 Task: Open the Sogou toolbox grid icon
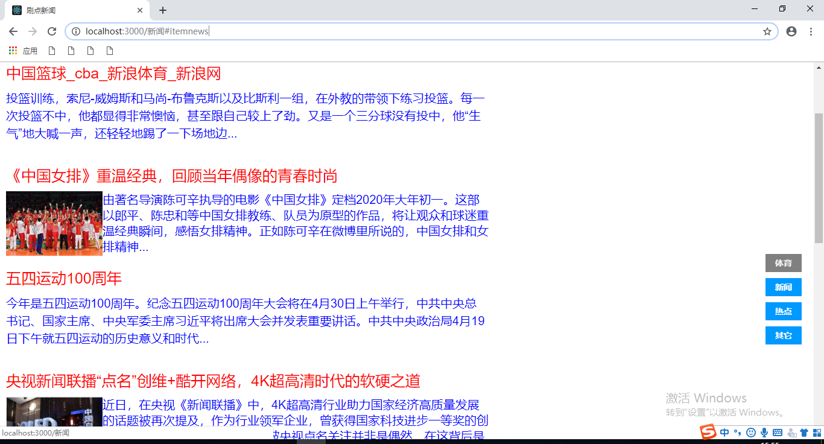coord(817,433)
